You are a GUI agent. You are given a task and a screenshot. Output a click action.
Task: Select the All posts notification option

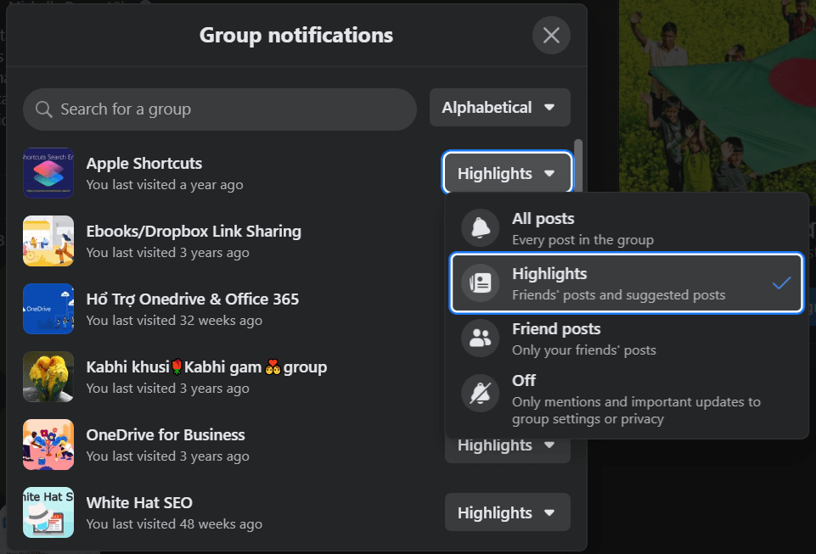pos(627,228)
